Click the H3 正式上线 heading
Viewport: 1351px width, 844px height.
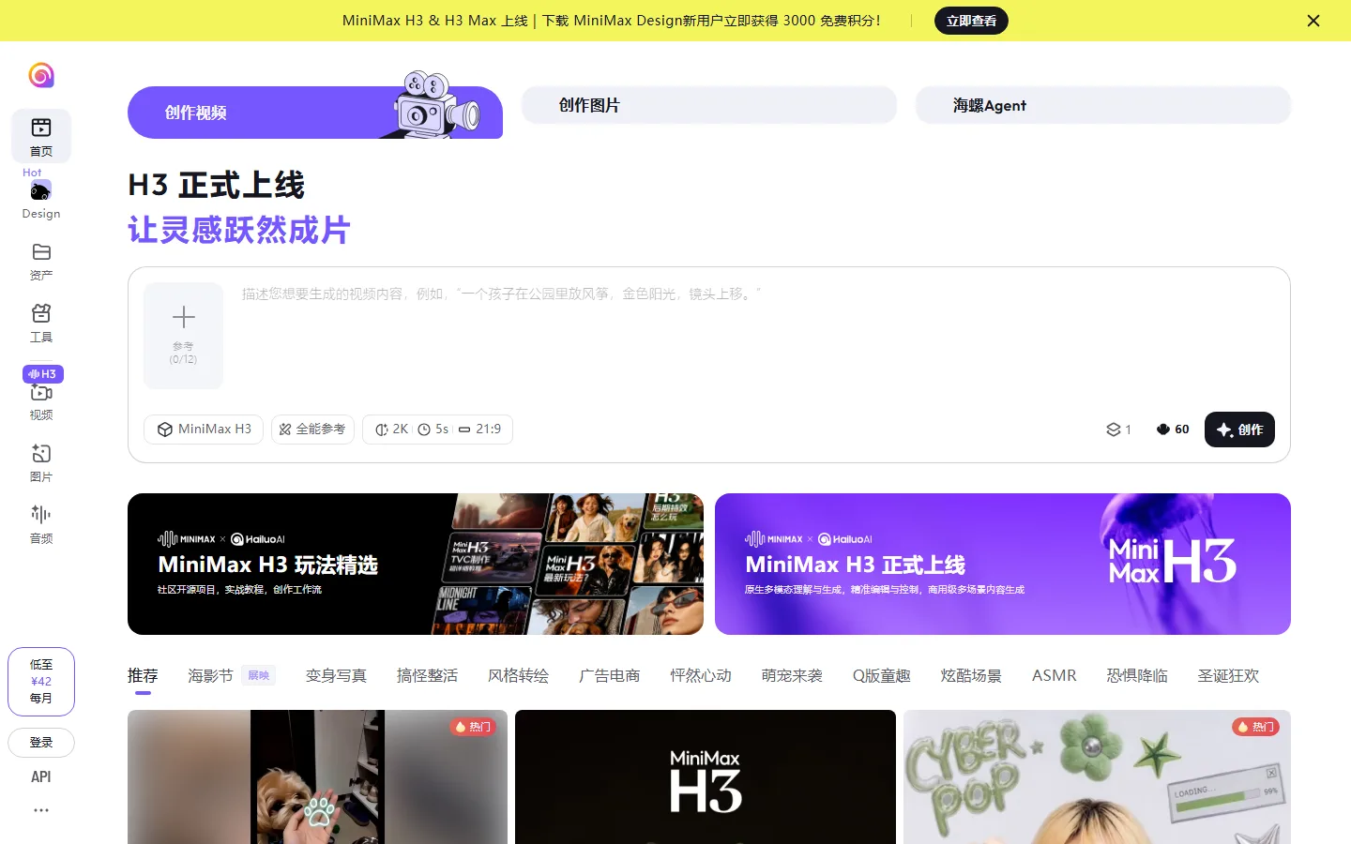pos(217,185)
